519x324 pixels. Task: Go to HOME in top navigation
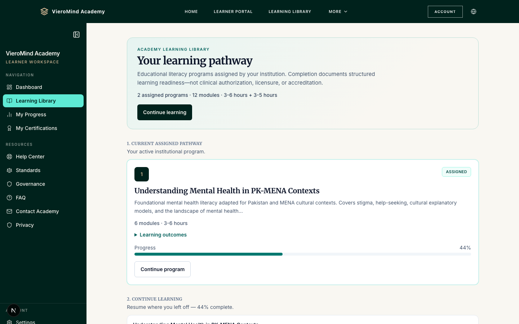point(191,12)
